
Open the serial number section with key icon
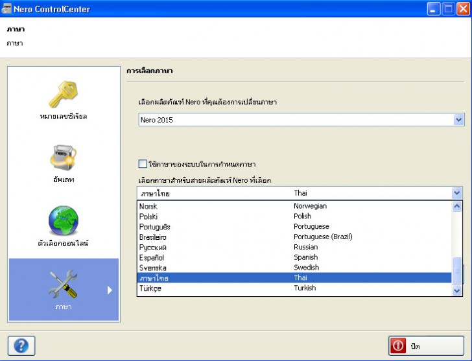(64, 100)
